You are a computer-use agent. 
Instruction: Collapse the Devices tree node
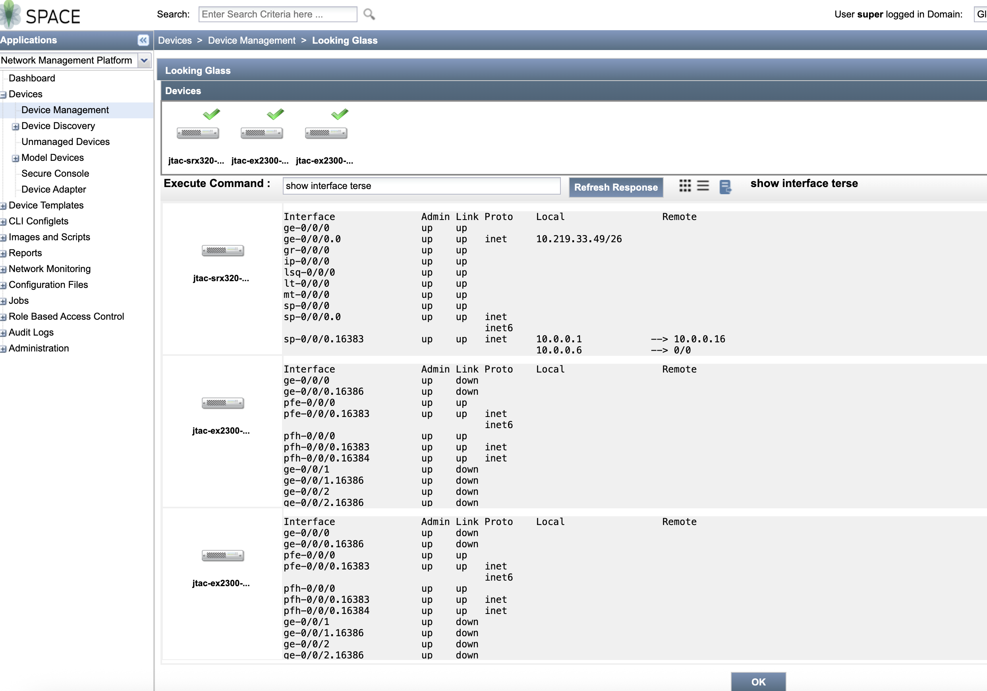[x=4, y=95]
